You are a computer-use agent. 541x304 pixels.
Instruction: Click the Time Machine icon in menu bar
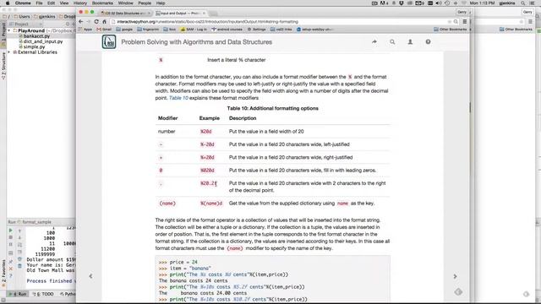click(x=447, y=3)
